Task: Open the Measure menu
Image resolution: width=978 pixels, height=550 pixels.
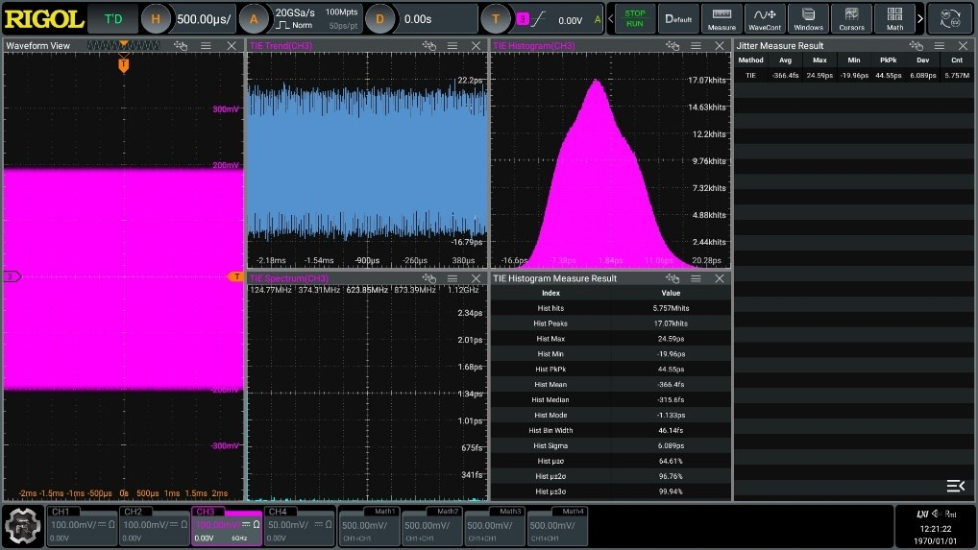Action: click(x=721, y=18)
